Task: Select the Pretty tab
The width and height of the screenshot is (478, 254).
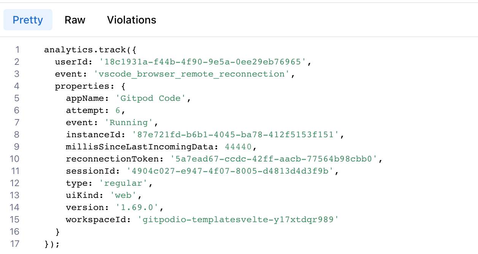Action: [28, 20]
